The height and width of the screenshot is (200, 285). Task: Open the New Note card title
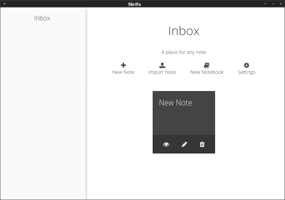click(x=175, y=103)
